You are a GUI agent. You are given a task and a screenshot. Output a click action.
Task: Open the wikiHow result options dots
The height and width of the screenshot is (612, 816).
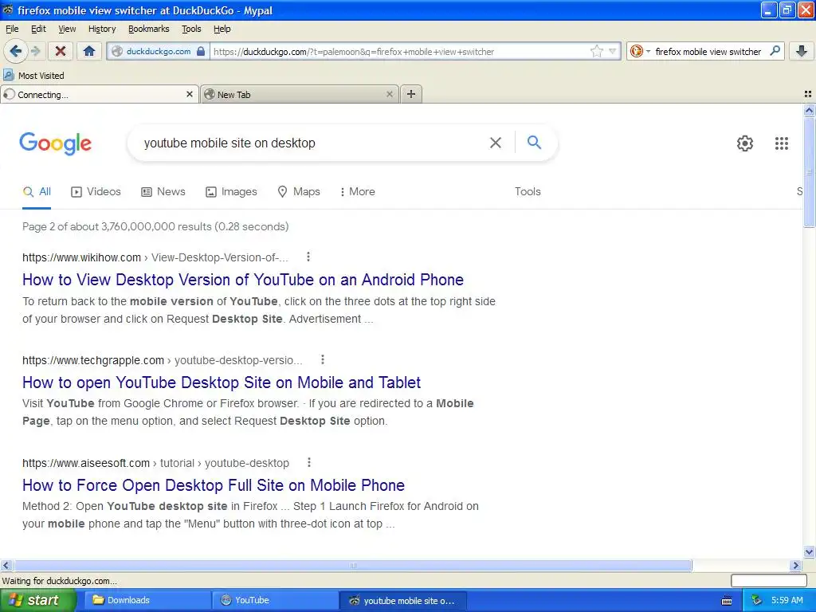pos(308,257)
